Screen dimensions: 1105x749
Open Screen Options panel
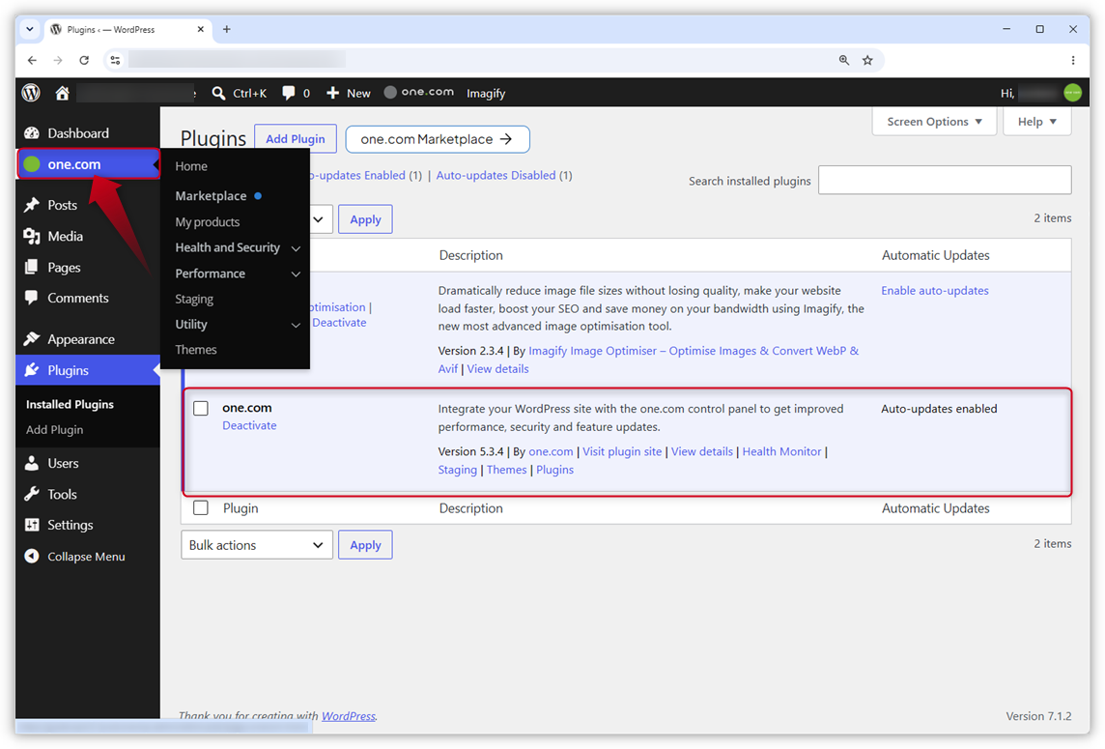pyautogui.click(x=934, y=122)
